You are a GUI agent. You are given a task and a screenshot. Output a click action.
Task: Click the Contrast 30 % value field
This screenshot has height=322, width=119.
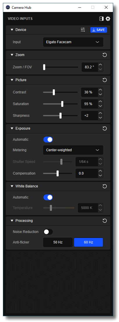coord(90,92)
